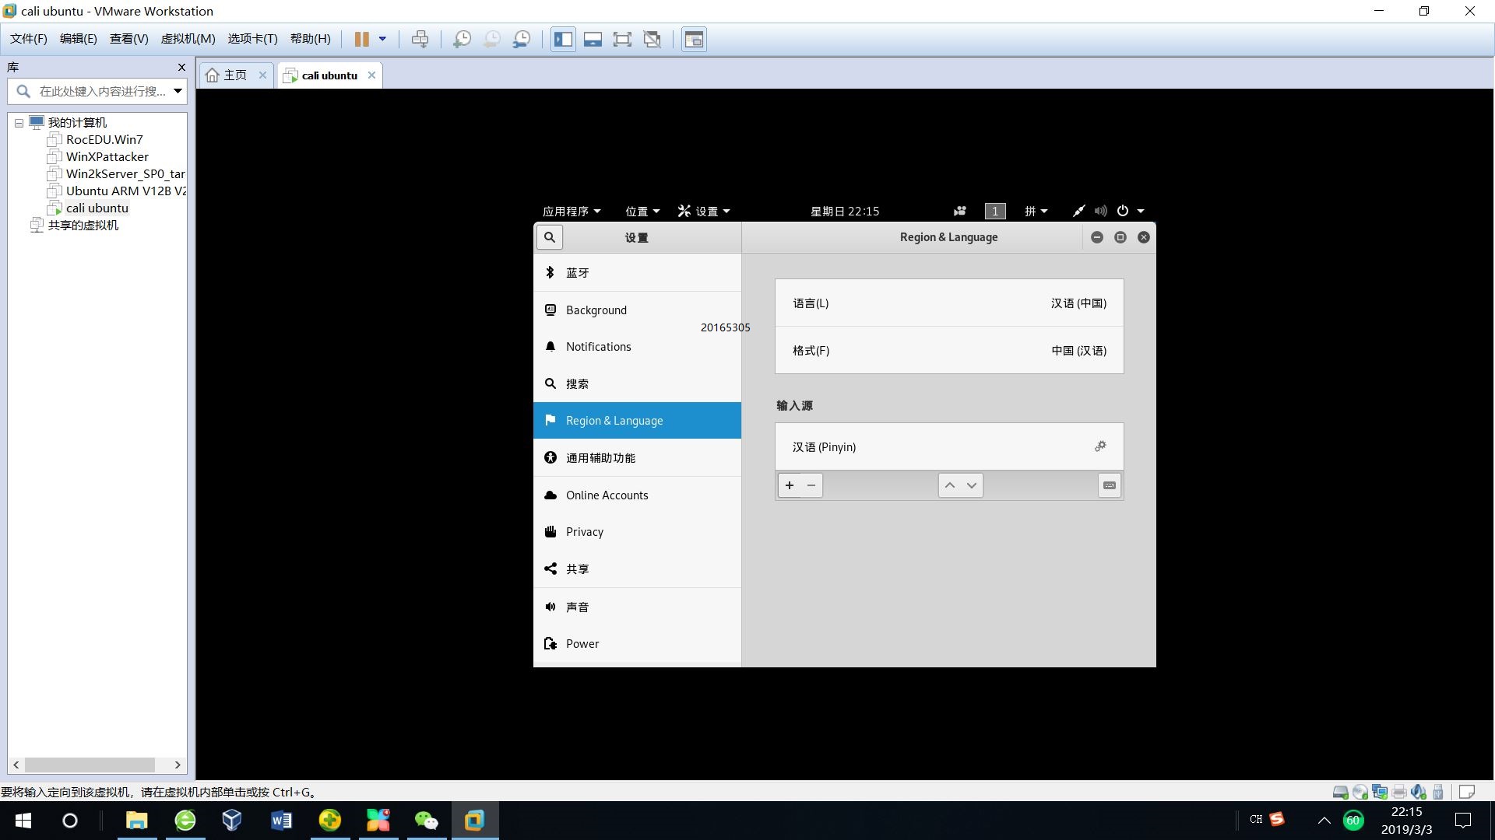
Task: Move input source up arrow
Action: 949,485
